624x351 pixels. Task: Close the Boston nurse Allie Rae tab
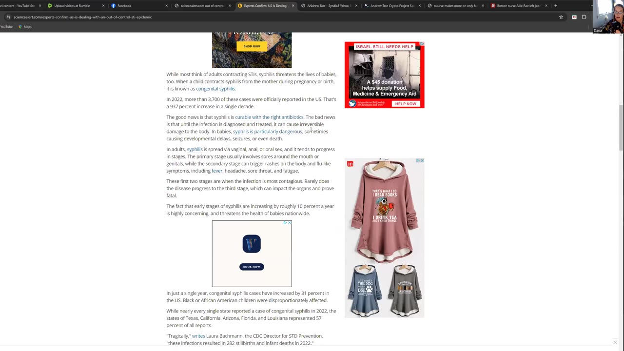coord(546,6)
